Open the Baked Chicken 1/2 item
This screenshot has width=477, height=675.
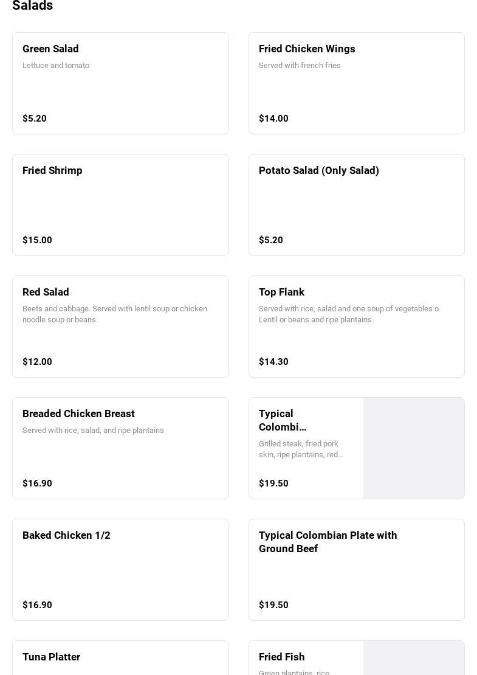[x=120, y=570]
